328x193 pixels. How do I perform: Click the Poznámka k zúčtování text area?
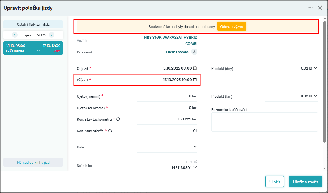pos(264,122)
